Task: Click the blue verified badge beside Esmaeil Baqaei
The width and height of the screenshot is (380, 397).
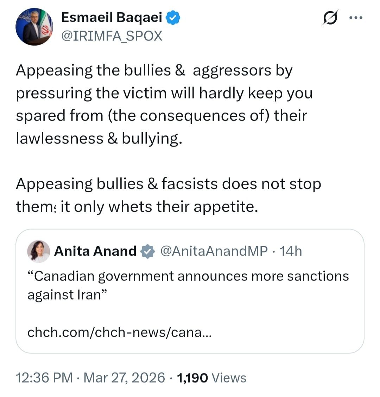Action: tap(173, 18)
